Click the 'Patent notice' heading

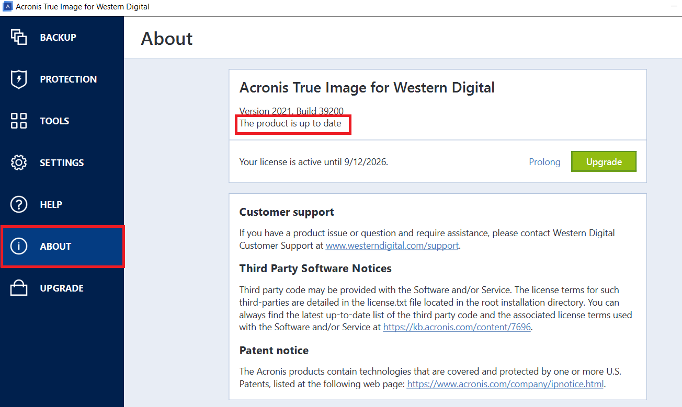(x=274, y=350)
